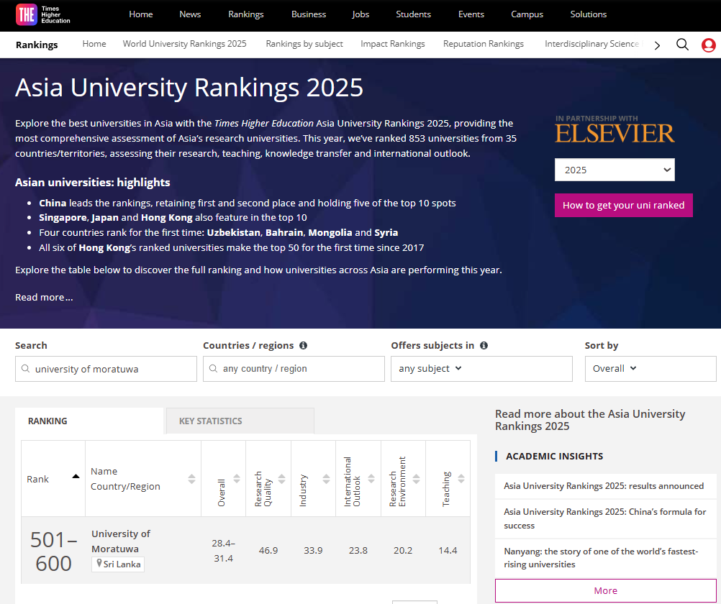Open the search magnifier icon in rankings bar
The height and width of the screenshot is (604, 721).
coord(682,45)
